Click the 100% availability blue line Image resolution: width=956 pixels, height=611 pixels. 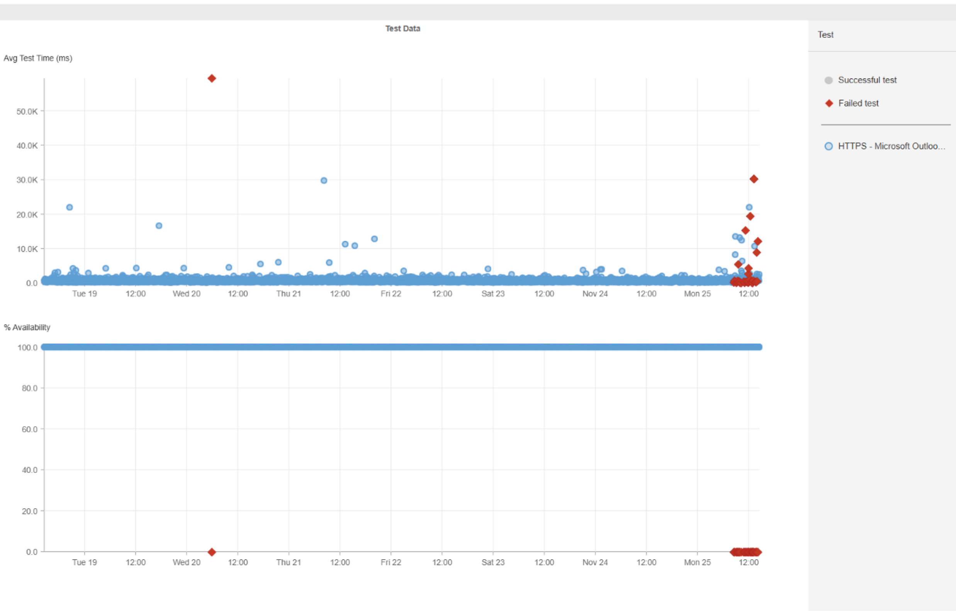(x=401, y=347)
